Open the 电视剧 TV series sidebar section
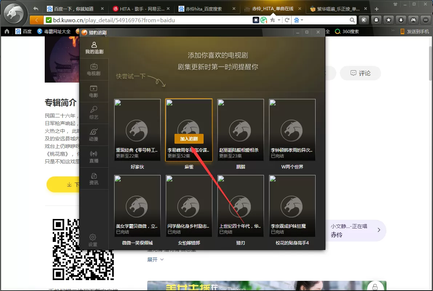This screenshot has height=291, width=433. pyautogui.click(x=93, y=69)
